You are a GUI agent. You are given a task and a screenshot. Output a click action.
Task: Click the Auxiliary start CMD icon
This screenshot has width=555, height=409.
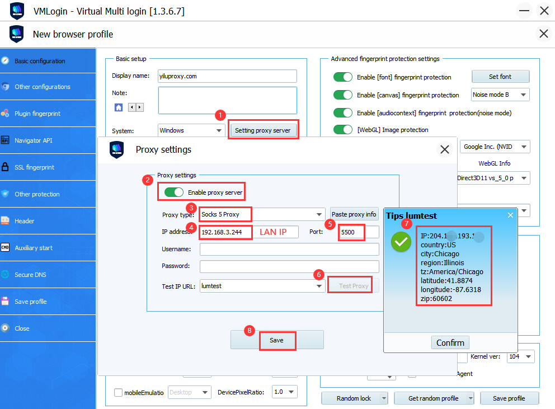(x=5, y=247)
